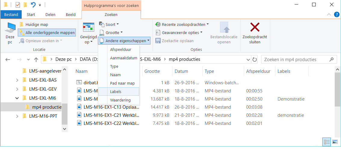Expand the LMS-M16-PPT folder

[17, 116]
